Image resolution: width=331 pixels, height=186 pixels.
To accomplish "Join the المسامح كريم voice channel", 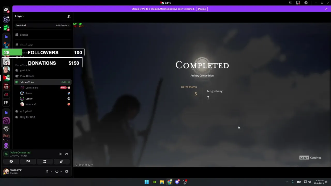I will (x=43, y=111).
